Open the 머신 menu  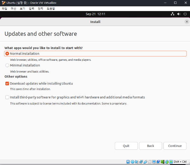pos(13,9)
